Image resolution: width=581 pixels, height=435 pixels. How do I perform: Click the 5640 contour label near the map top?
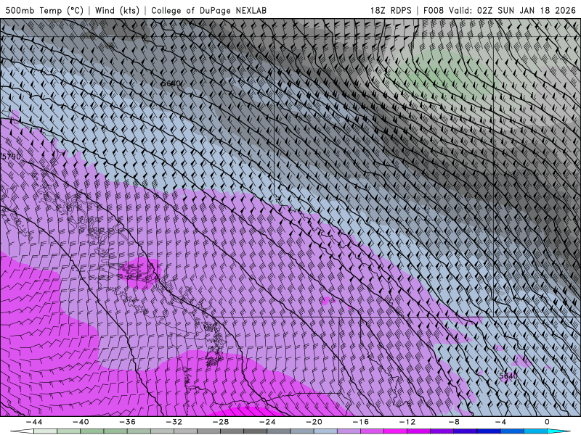tap(171, 83)
